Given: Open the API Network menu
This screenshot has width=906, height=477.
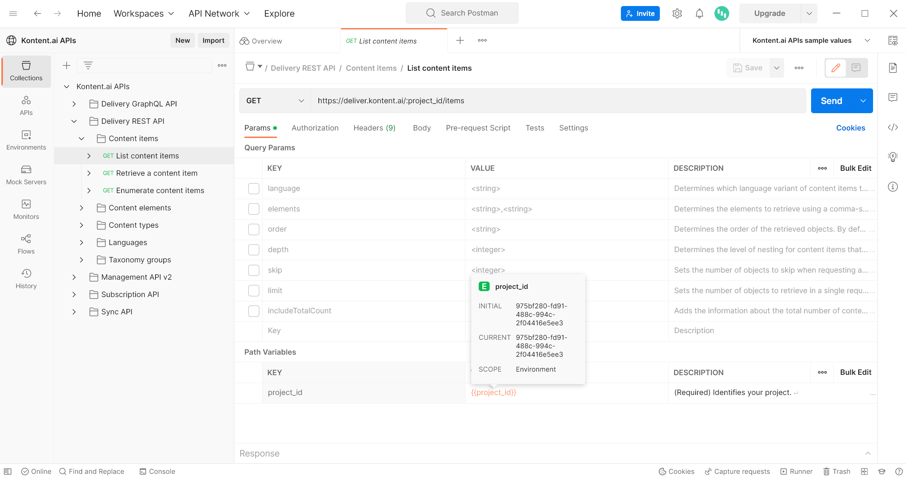Looking at the screenshot, I should pos(219,13).
